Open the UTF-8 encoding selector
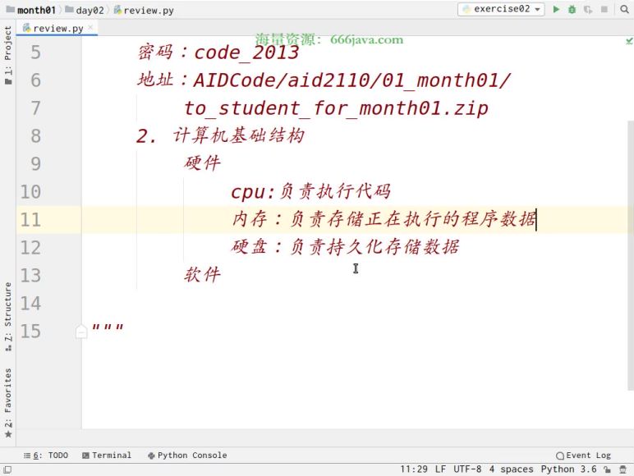634x476 pixels. pyautogui.click(x=465, y=469)
